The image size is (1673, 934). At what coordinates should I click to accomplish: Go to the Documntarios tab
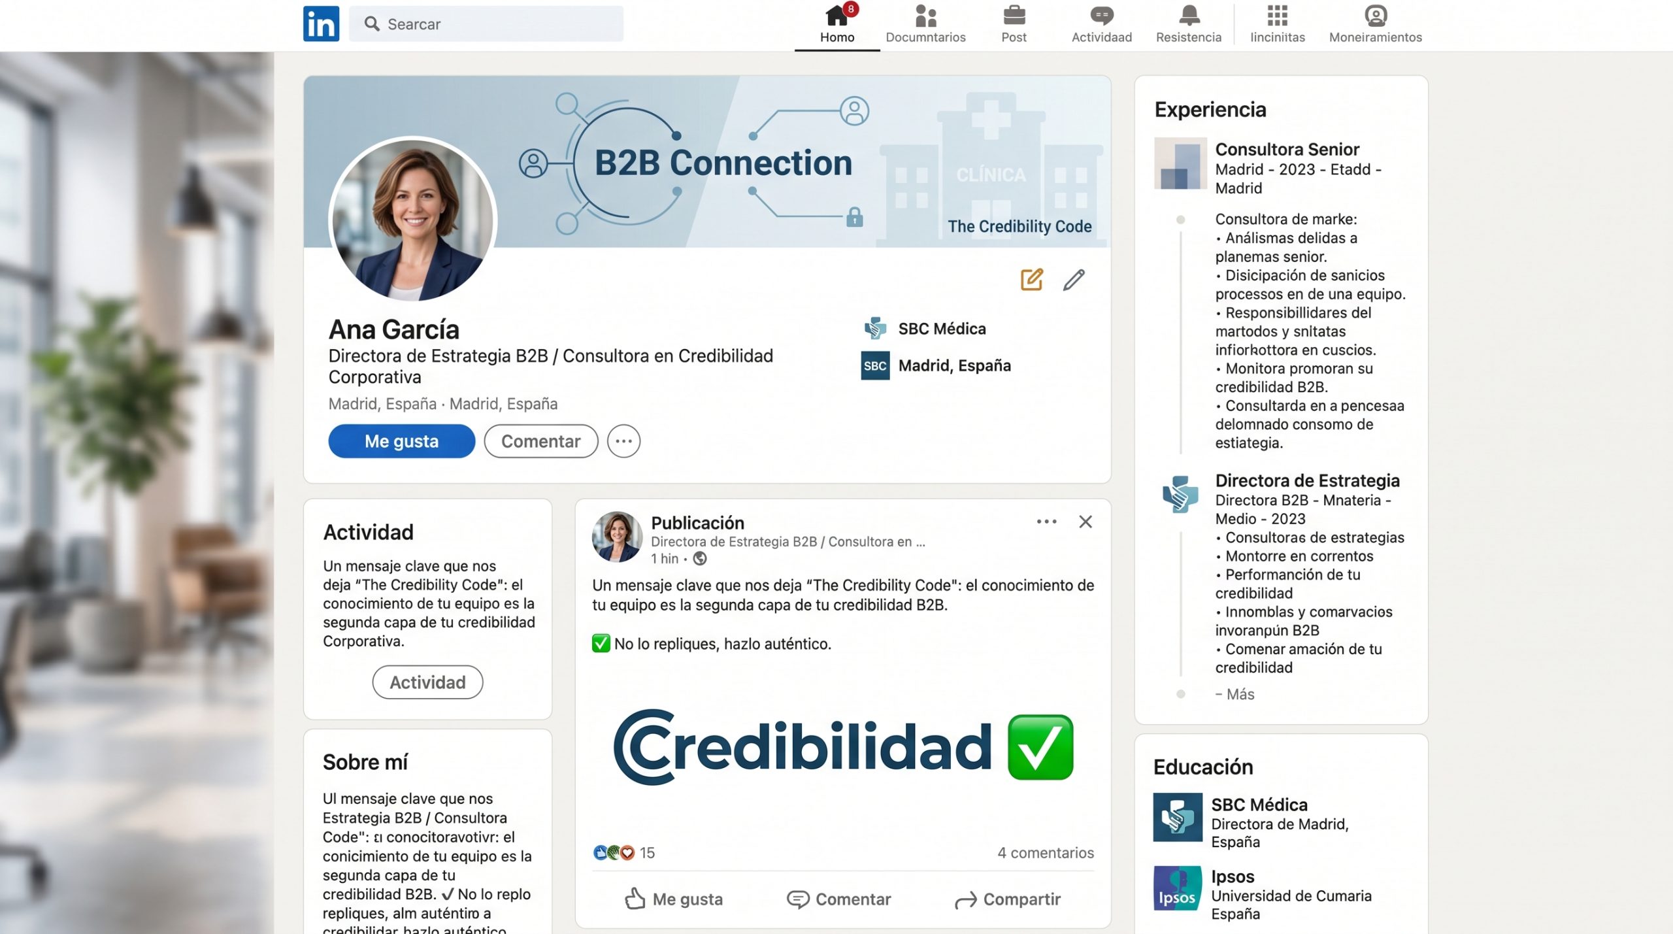point(925,24)
